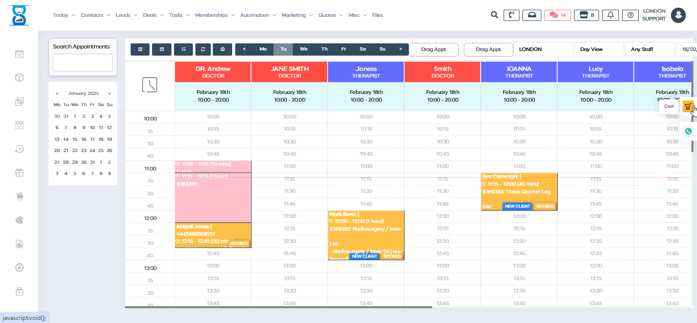The width and height of the screenshot is (697, 323).
Task: Open the Marketing menu
Action: point(297,15)
